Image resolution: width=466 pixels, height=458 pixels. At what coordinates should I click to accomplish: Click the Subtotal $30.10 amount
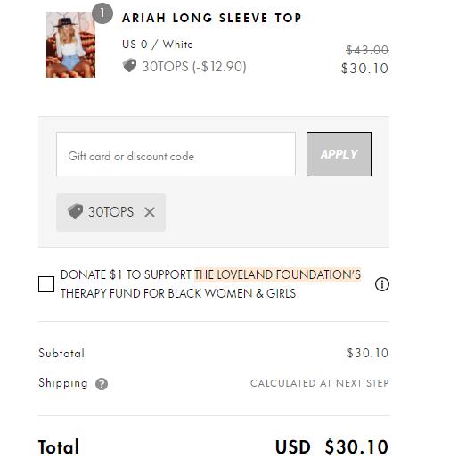coord(368,353)
